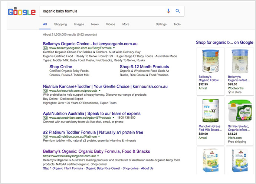Expand dropdown arrow beside karinourish.com.au/products
Screen dimensions: 256x184
click(x=99, y=91)
